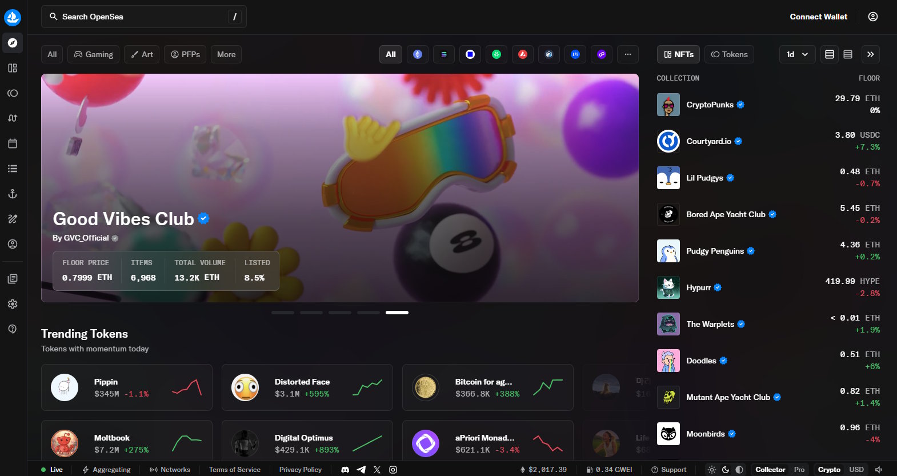
Task: Select Collector mode in footer
Action: (770, 470)
